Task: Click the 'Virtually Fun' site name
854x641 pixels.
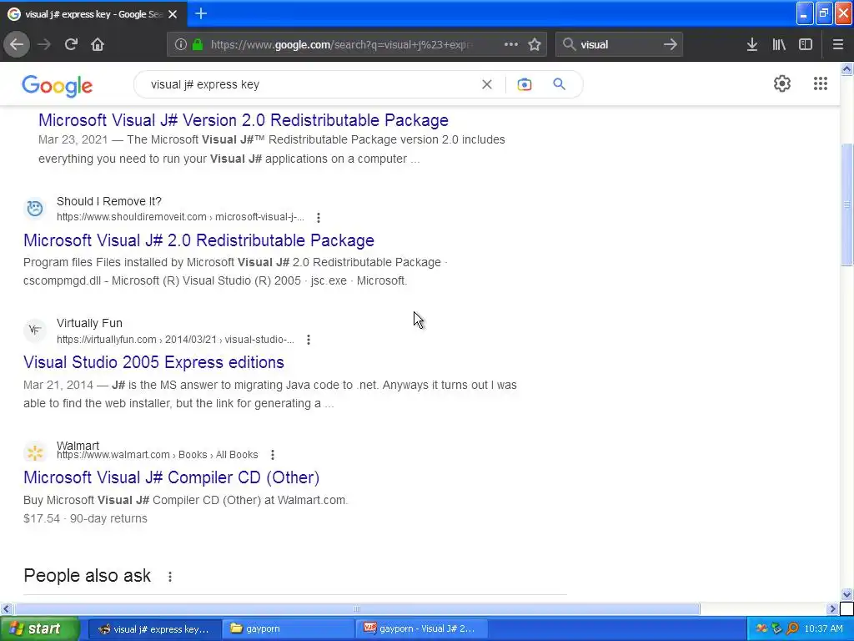Action: (x=89, y=323)
